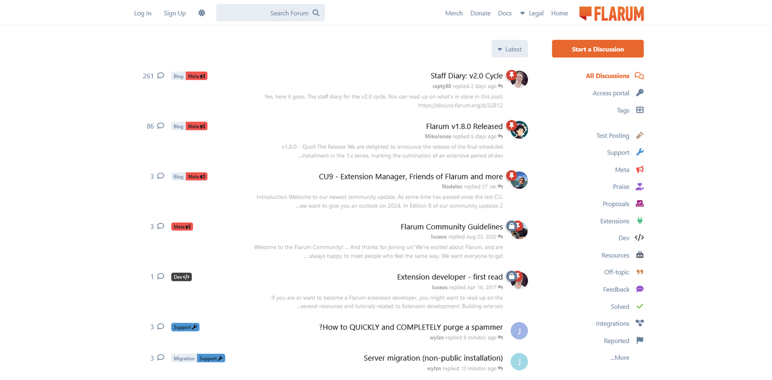The height and width of the screenshot is (380, 772).
Task: Click the Meta megaphone icon in sidebar
Action: click(640, 170)
